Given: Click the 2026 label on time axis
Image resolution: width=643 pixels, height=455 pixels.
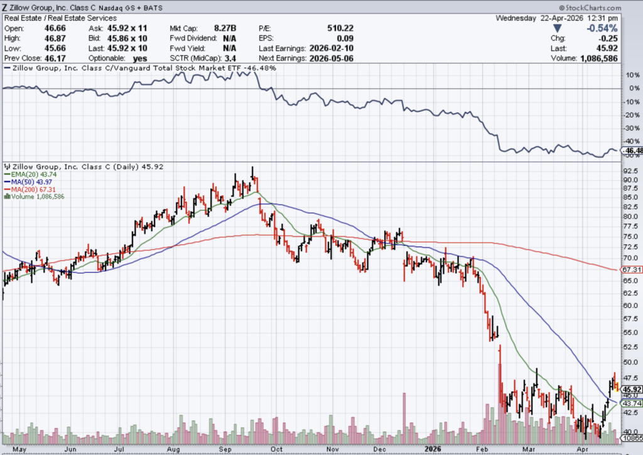Looking at the screenshot, I should click(433, 449).
